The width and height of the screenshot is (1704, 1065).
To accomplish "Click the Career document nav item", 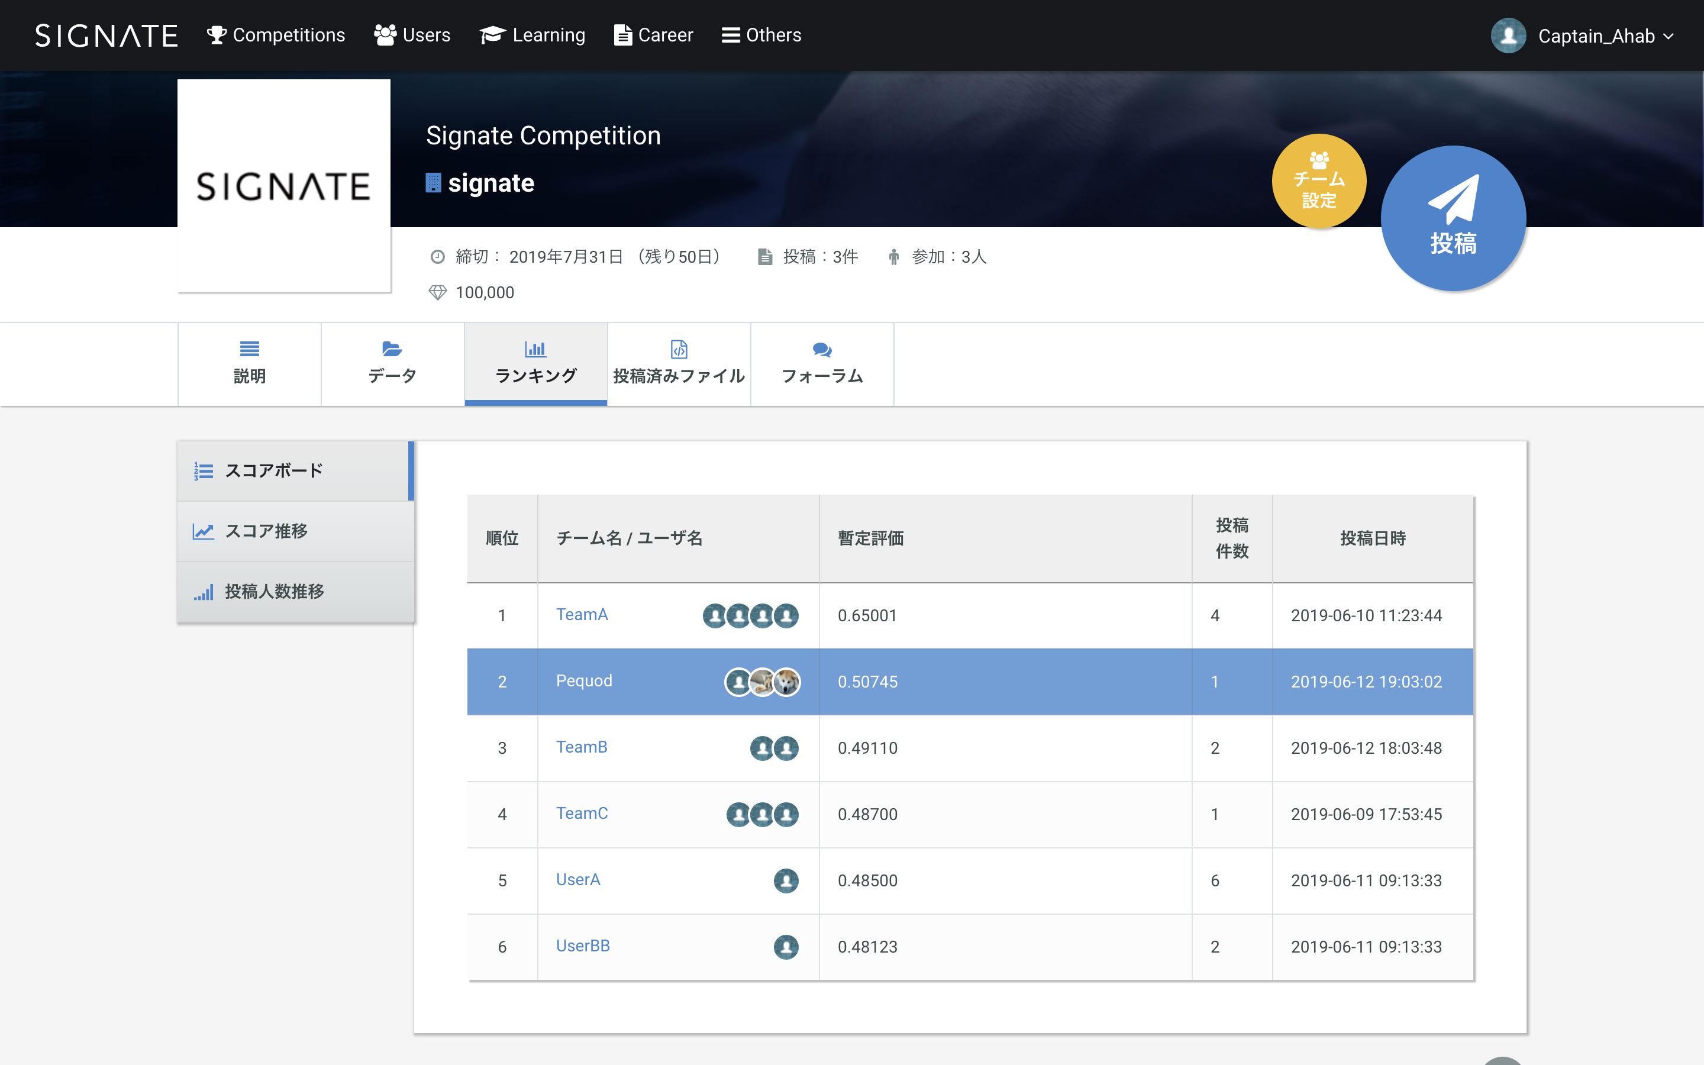I will point(653,35).
